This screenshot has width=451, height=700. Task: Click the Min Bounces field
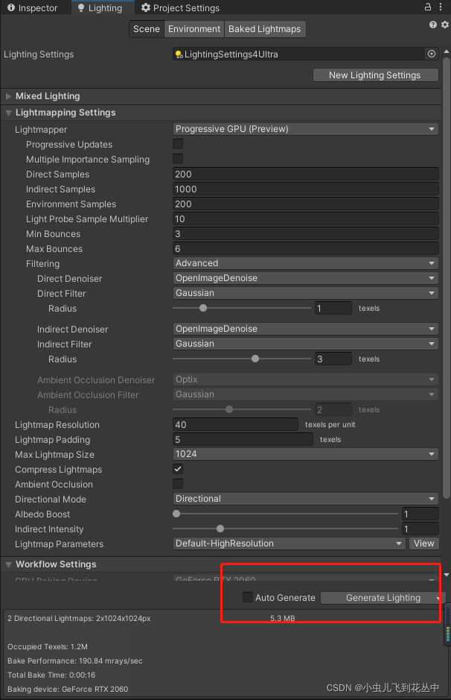[306, 233]
